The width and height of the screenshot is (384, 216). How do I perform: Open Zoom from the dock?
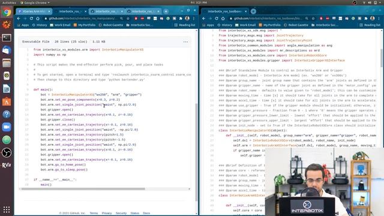(7, 127)
